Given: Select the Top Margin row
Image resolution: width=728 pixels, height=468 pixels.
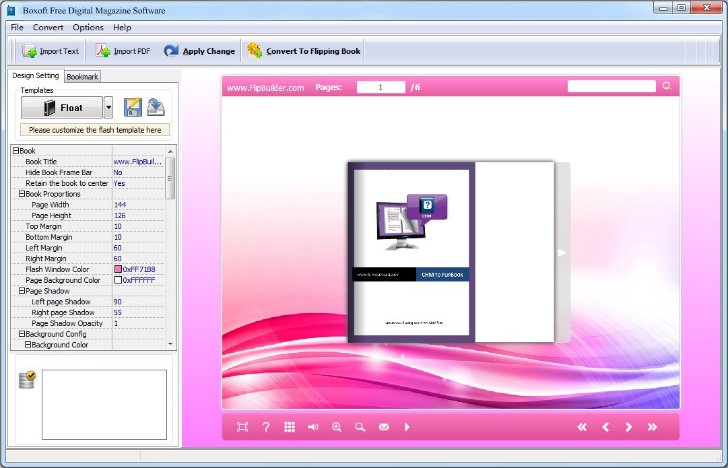Looking at the screenshot, I should click(88, 226).
